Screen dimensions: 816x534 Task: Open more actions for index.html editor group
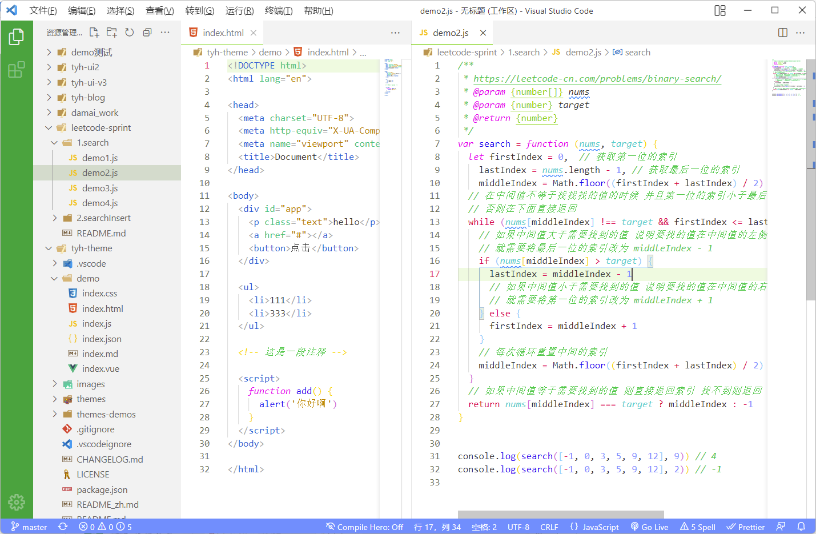395,33
